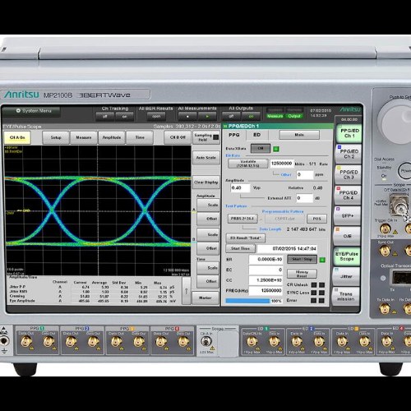
Task: Toggle the Data/XData ON output
Action: coord(261,149)
